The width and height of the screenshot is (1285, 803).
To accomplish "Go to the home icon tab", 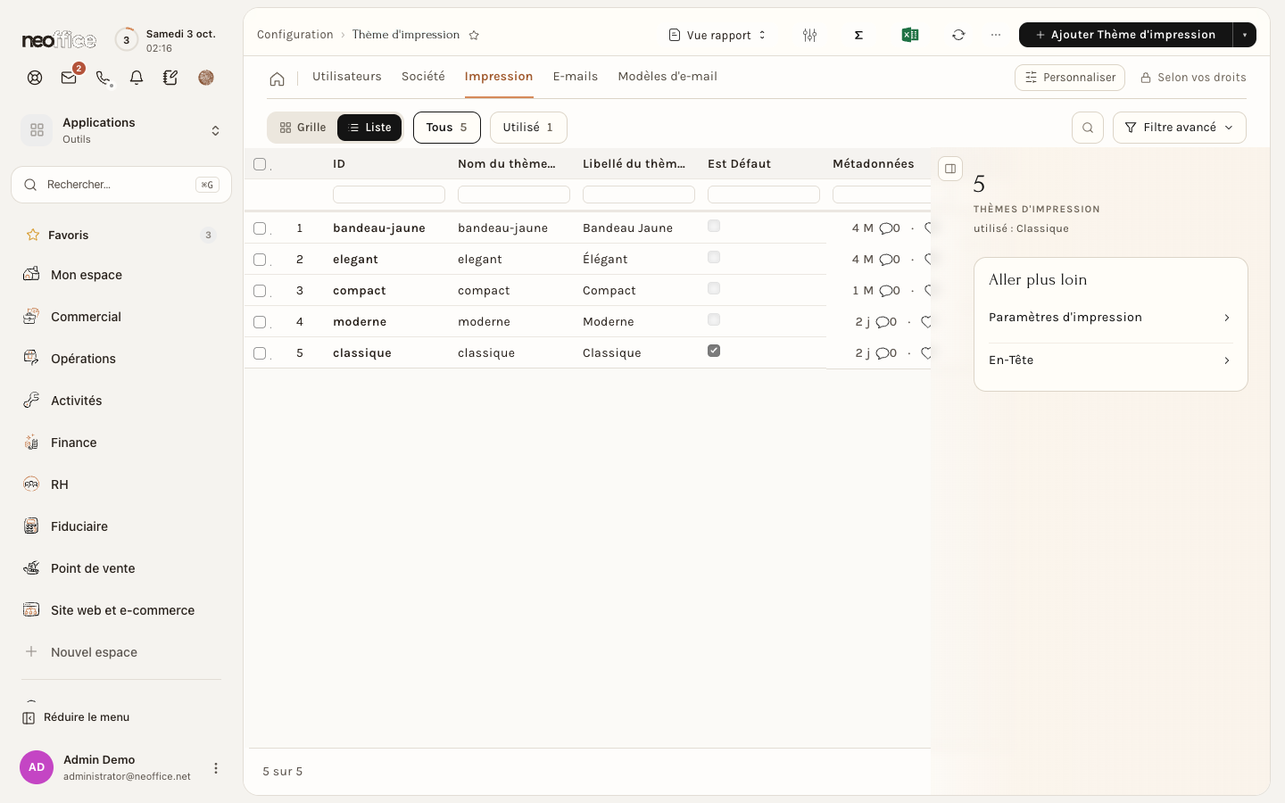I will pyautogui.click(x=278, y=79).
